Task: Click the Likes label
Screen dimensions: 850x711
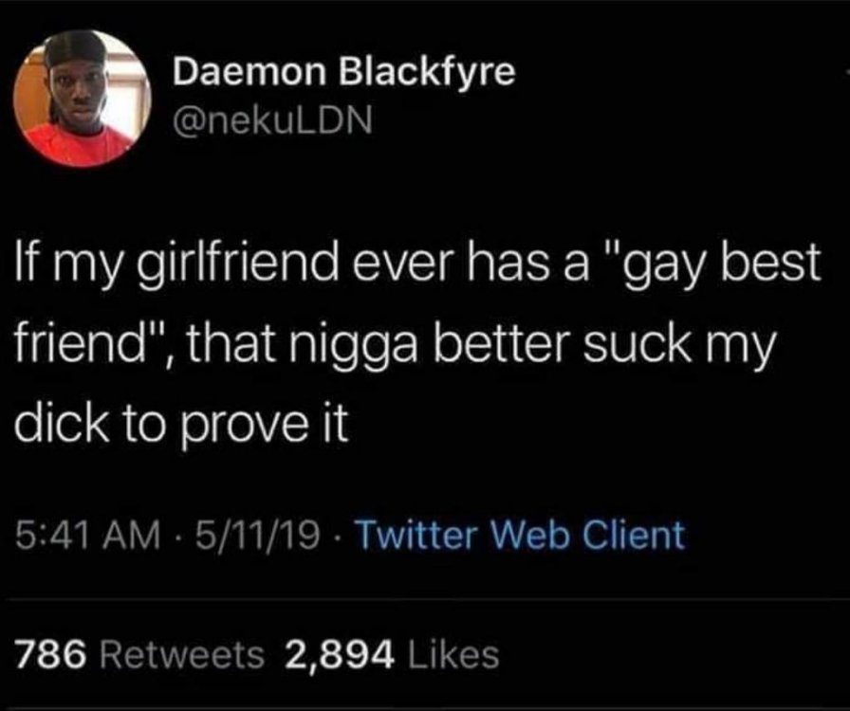Action: [452, 653]
